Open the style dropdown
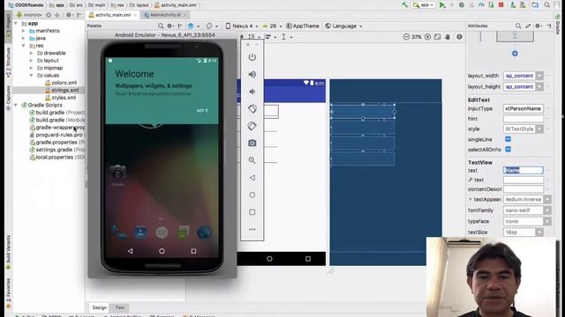Screen dimensions: 565x317 539,129
